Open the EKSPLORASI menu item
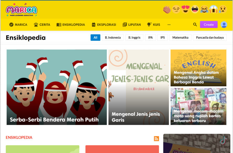The width and height of the screenshot is (233, 153). click(x=104, y=25)
